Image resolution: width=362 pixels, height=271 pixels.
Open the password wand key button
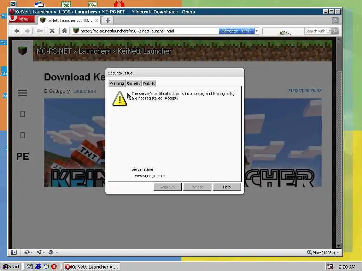(40, 31)
